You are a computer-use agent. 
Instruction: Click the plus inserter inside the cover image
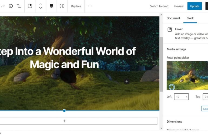pyautogui.click(x=127, y=81)
